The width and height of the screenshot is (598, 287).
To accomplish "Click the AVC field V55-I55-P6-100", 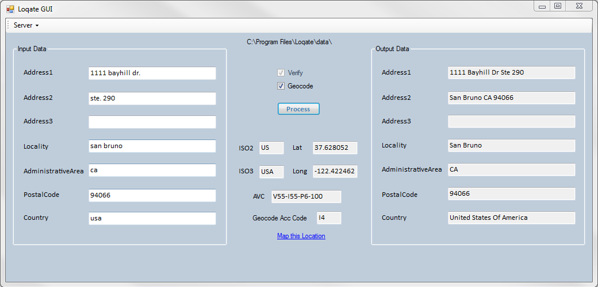I will (x=306, y=197).
